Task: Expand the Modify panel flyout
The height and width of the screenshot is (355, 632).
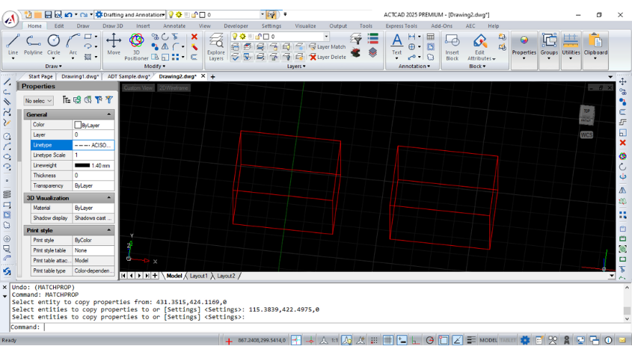Action: pos(155,66)
